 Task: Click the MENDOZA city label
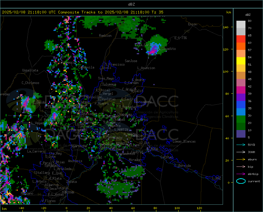click(x=78, y=107)
